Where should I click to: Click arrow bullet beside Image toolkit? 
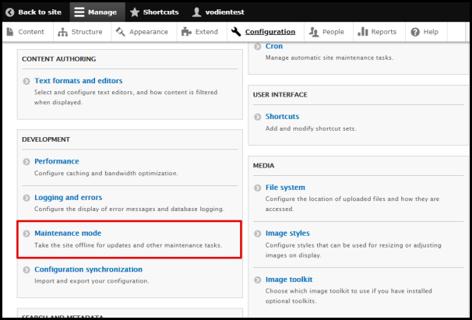tap(257, 280)
